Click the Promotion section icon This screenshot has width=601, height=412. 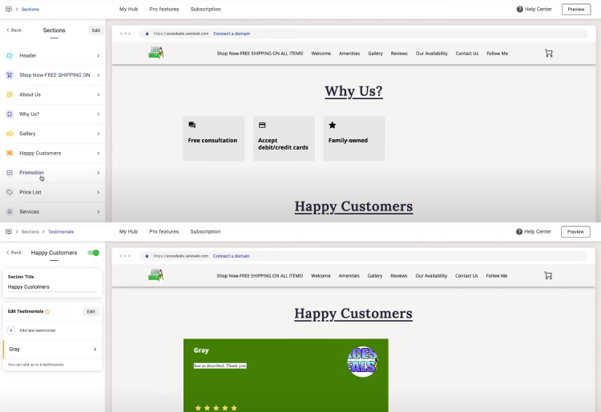tap(9, 173)
